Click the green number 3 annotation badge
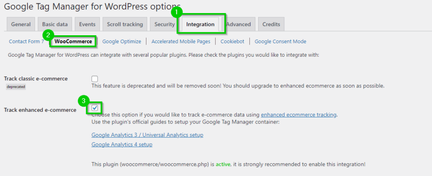This screenshot has height=176, width=432. pos(84,101)
